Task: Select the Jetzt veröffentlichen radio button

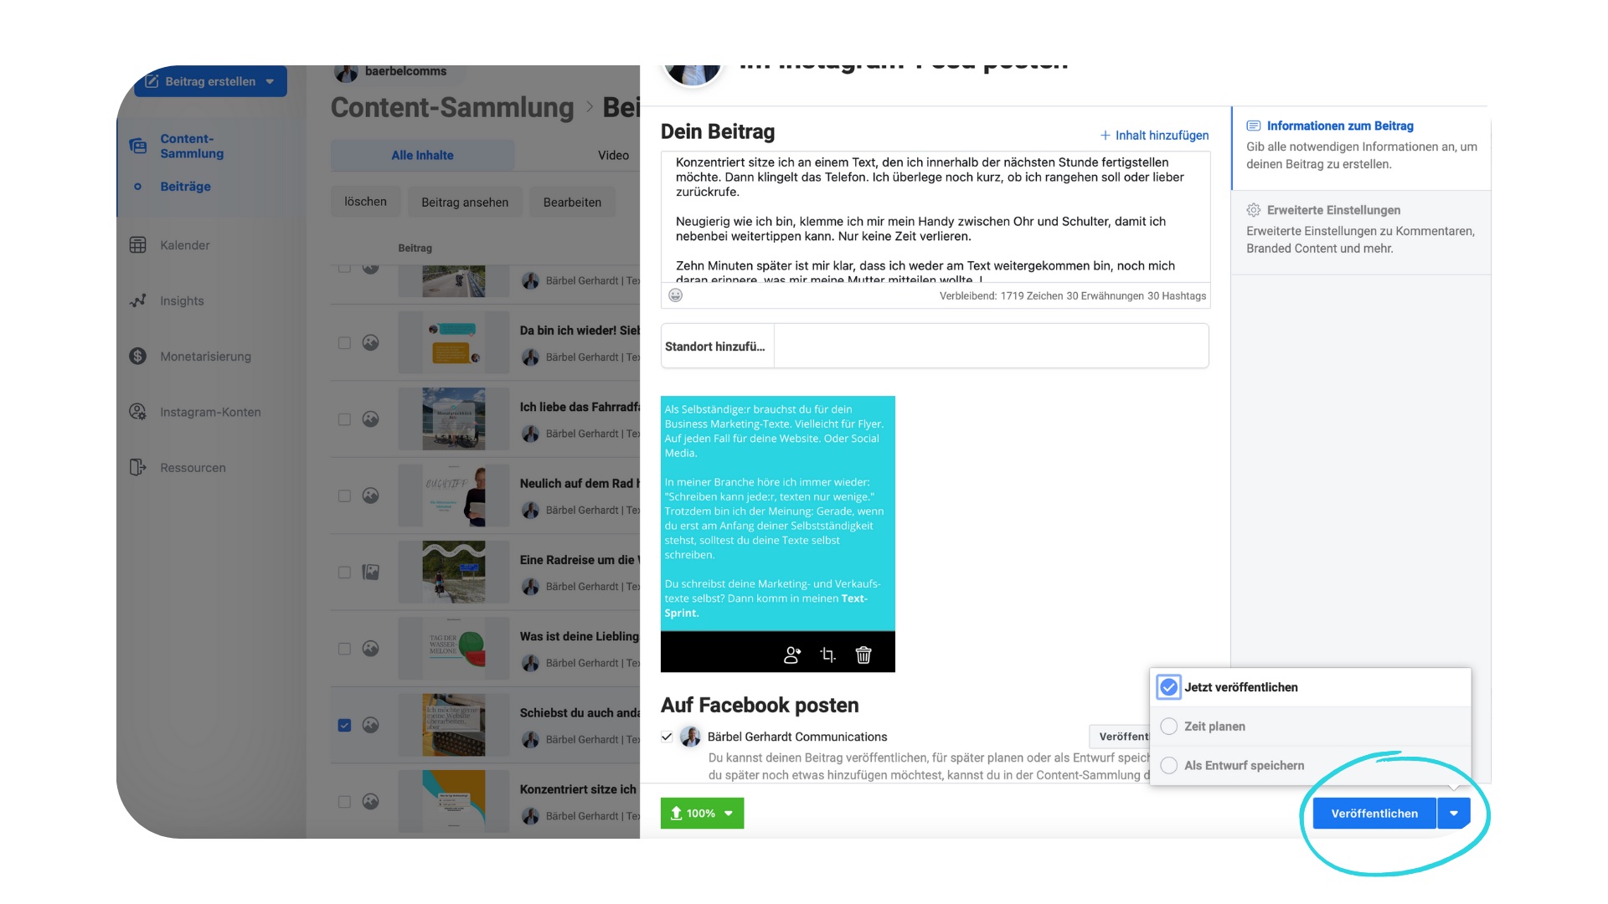Action: click(1167, 686)
